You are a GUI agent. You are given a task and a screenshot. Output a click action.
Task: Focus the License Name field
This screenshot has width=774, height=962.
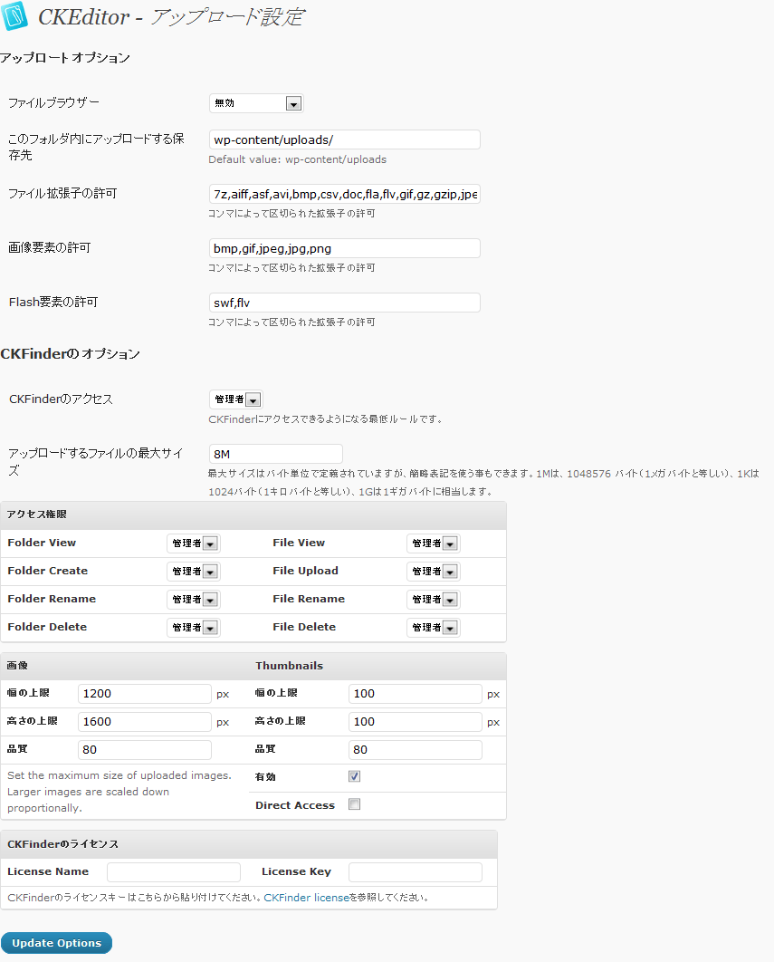pyautogui.click(x=174, y=871)
